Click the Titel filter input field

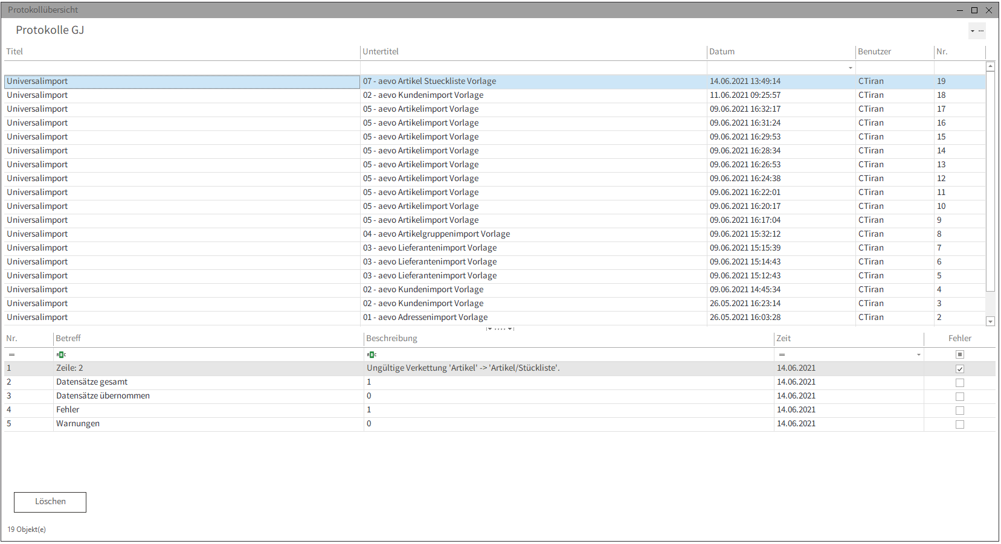tap(182, 68)
